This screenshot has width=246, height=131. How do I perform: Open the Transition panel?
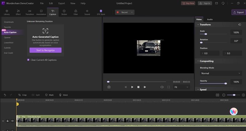(30, 12)
